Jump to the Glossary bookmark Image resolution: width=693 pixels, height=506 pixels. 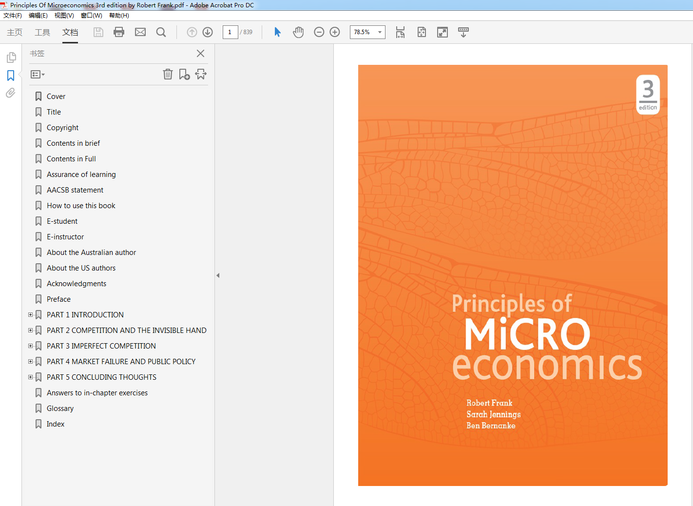point(60,409)
